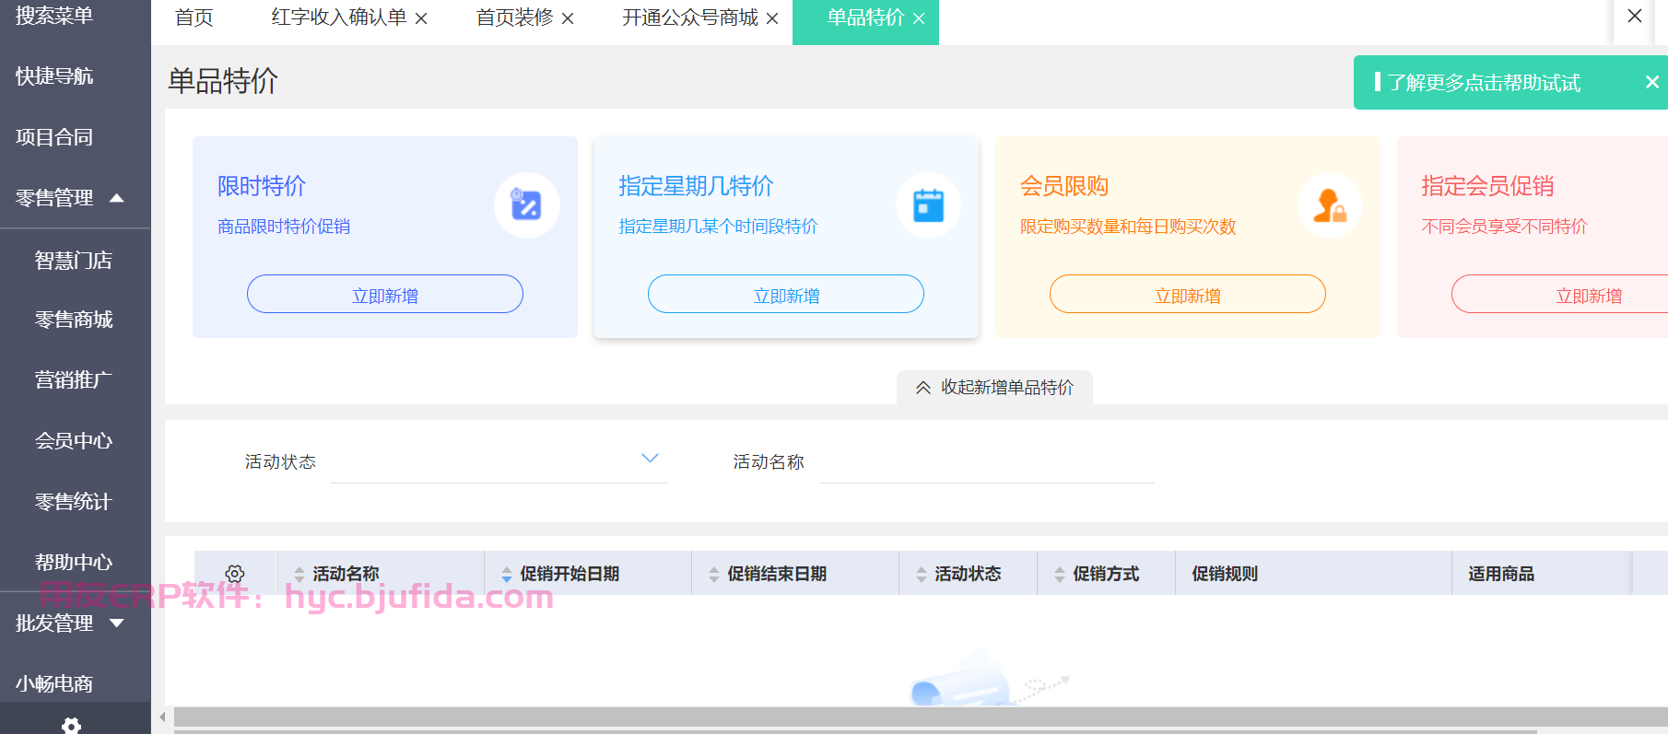Sort table by 促销结束日期 column
Image resolution: width=1668 pixels, height=734 pixels.
coord(714,574)
